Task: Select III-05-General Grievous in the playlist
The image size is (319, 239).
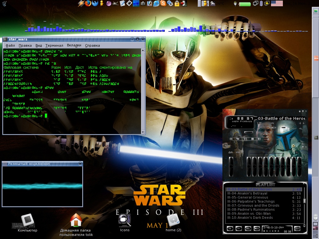Action: 264,198
